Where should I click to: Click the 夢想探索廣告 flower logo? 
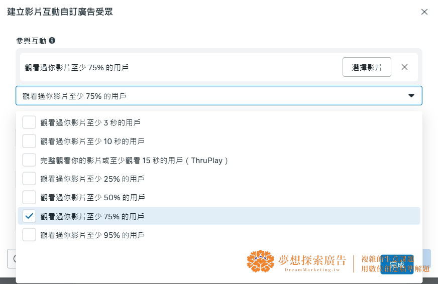pos(260,261)
